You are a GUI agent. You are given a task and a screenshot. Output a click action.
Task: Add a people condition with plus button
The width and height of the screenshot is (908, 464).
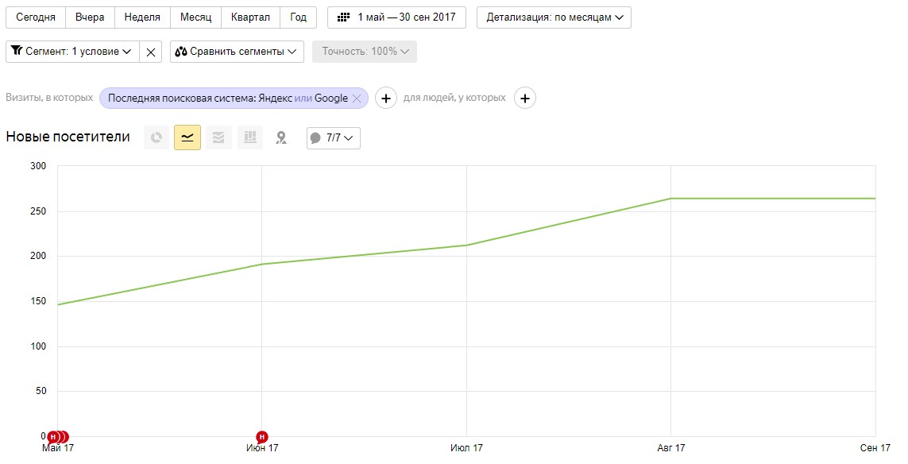[x=524, y=99]
